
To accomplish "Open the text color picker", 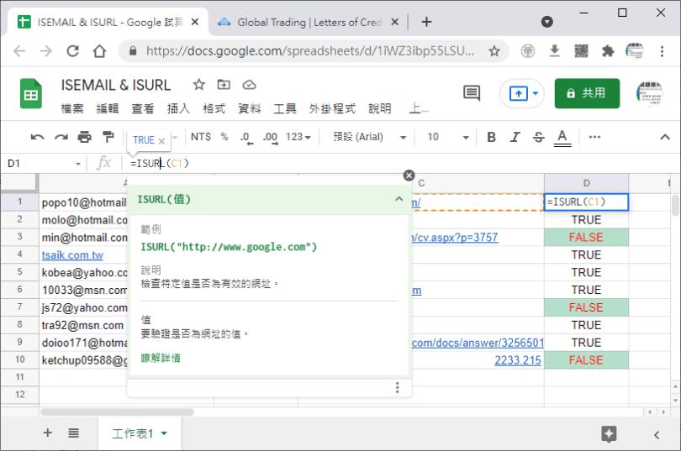I will [562, 138].
